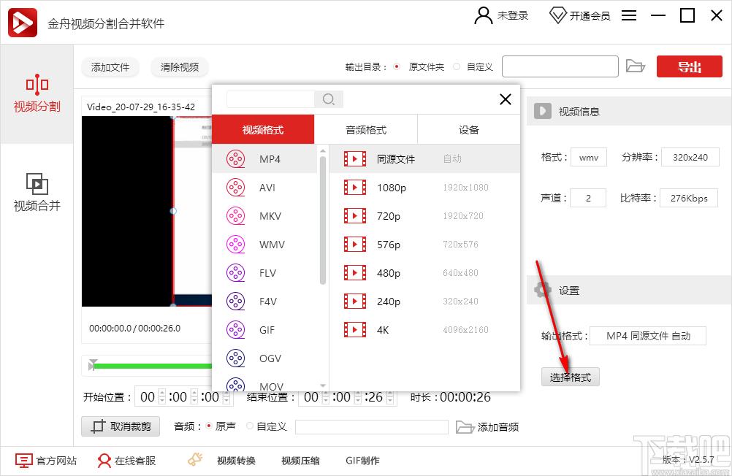Click start position minutes stepper

point(194,397)
